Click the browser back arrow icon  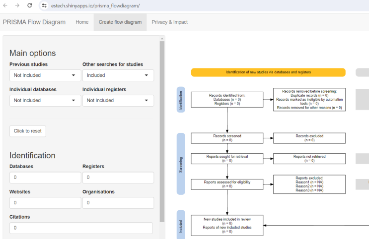tap(5, 5)
